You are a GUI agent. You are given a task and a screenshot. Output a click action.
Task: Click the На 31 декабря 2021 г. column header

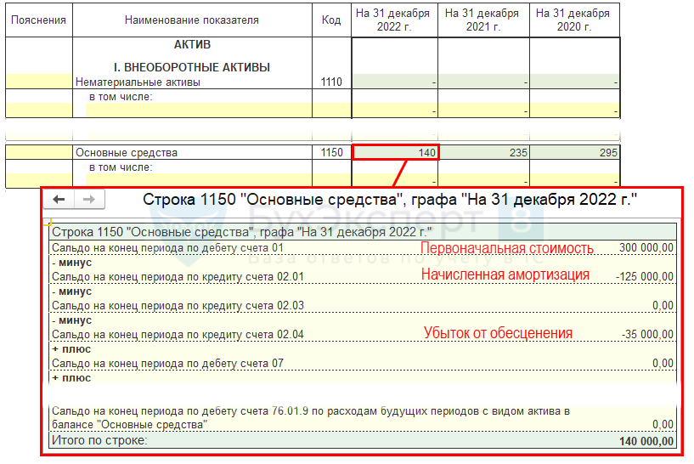click(x=484, y=20)
